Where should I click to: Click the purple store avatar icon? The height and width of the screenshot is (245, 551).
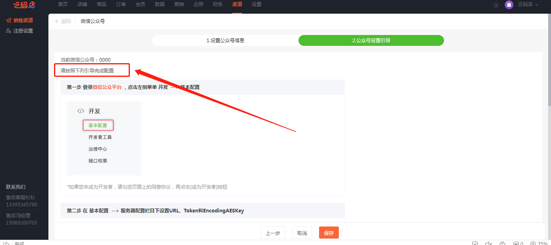[509, 4]
